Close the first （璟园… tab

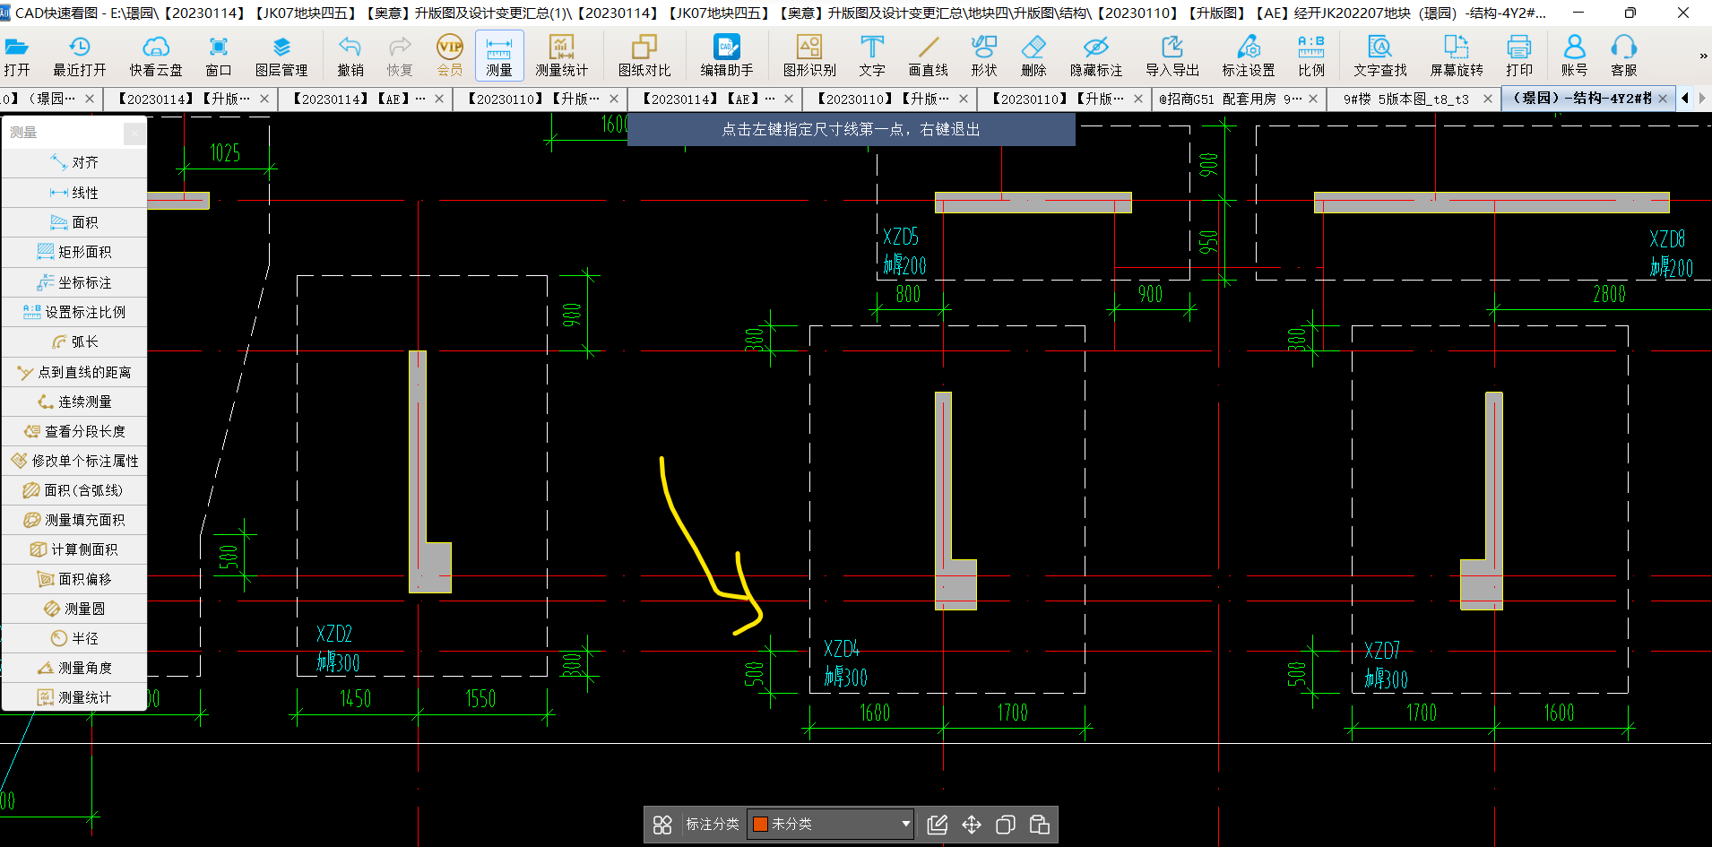point(90,99)
